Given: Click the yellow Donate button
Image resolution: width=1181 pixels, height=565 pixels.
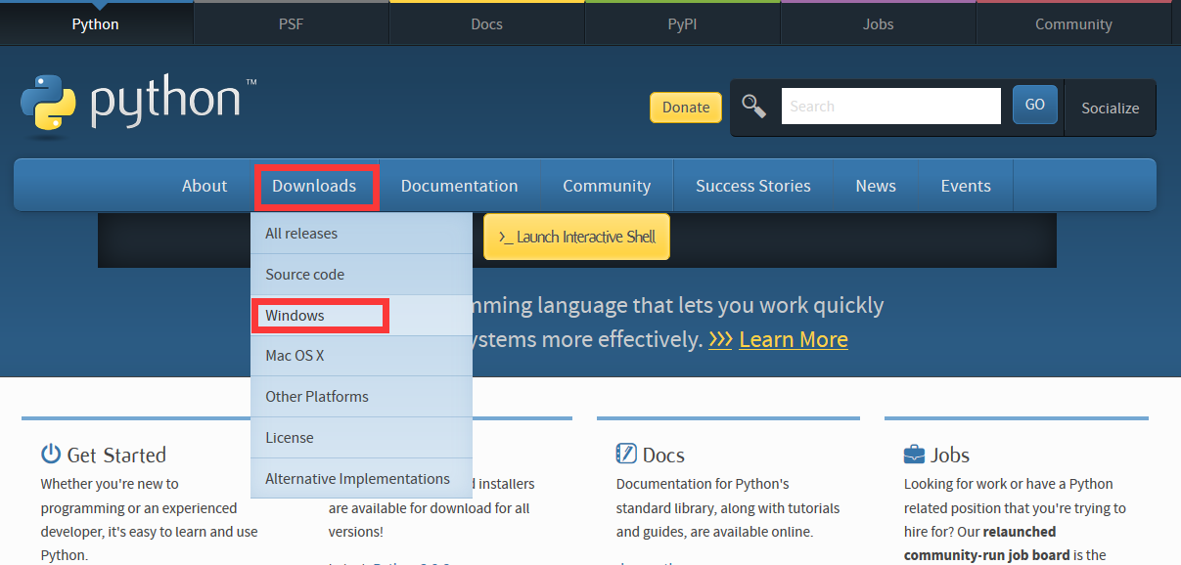Looking at the screenshot, I should coord(686,108).
